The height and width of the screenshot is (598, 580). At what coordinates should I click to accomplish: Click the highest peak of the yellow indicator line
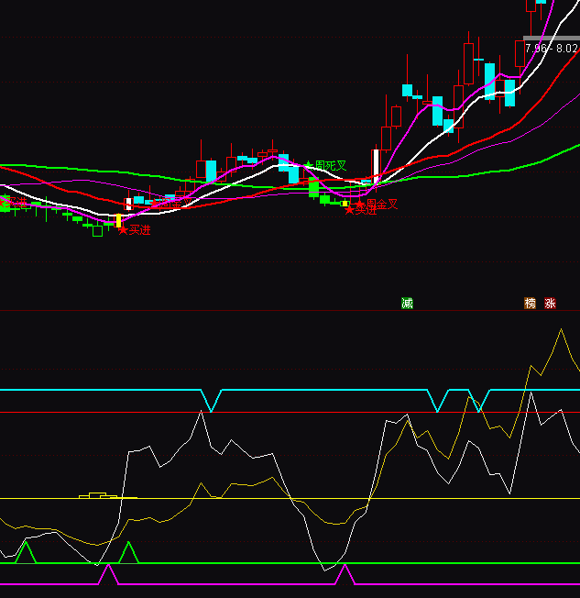(559, 330)
